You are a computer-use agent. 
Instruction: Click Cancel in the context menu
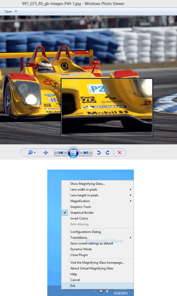75,280
